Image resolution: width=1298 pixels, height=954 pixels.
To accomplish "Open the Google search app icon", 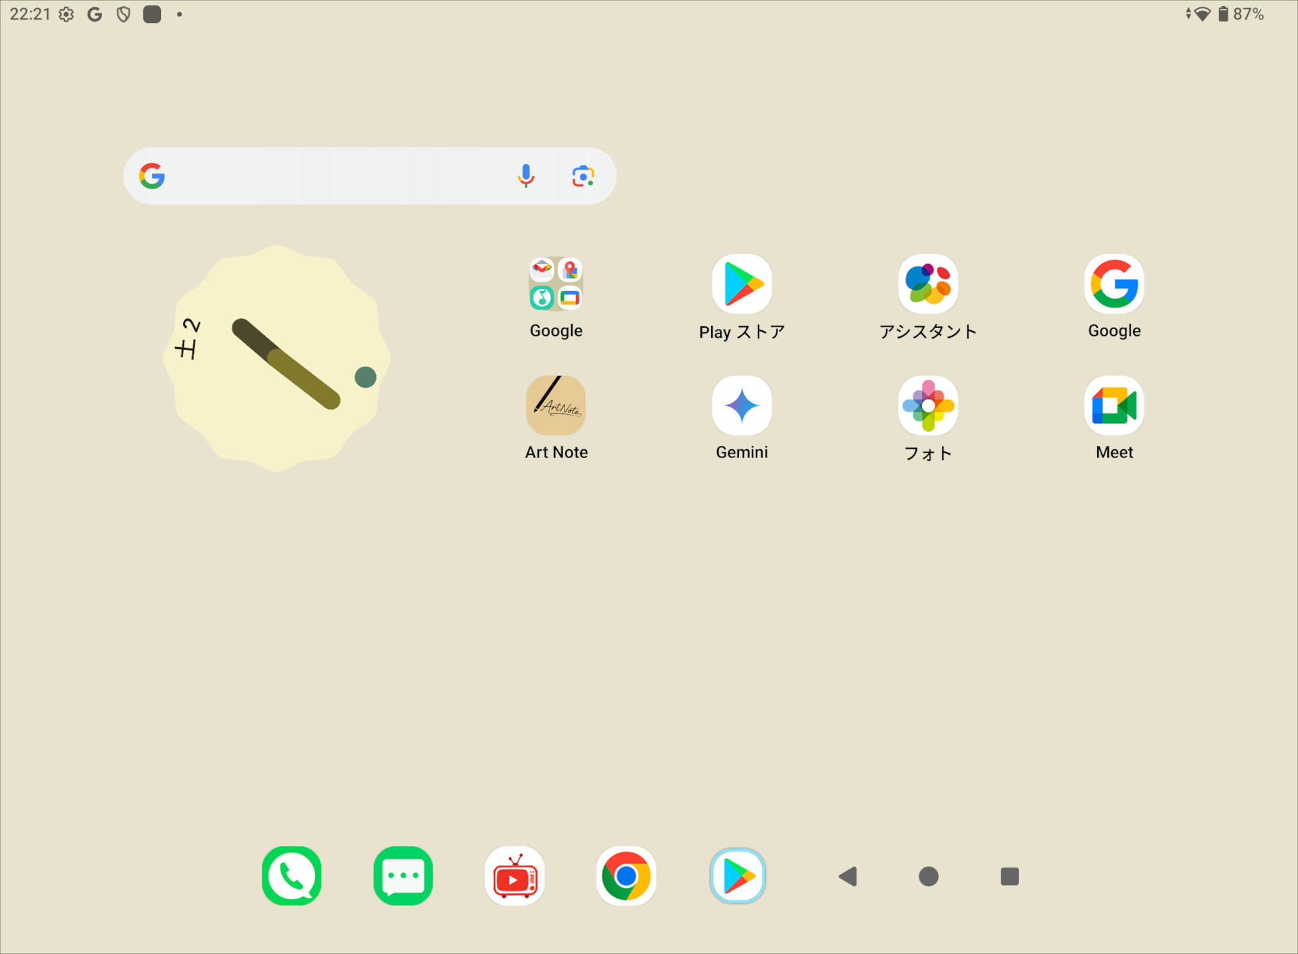I will click(1114, 284).
